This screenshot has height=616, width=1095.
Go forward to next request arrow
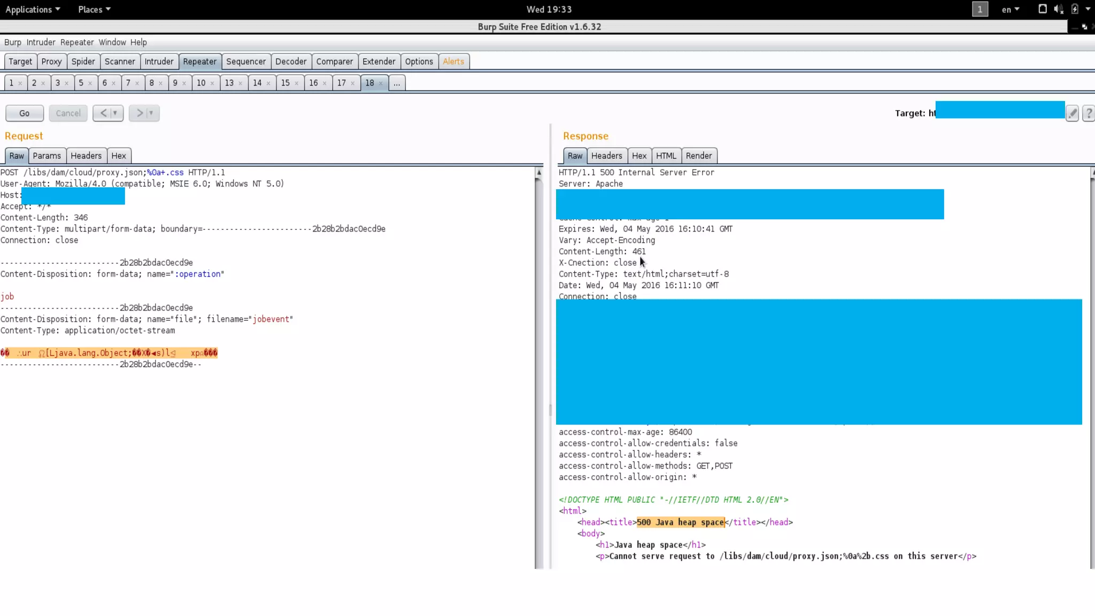coord(140,113)
